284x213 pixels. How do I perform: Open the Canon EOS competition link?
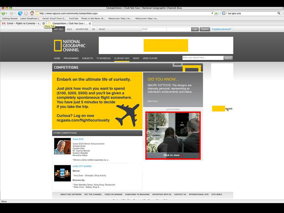coord(78,139)
